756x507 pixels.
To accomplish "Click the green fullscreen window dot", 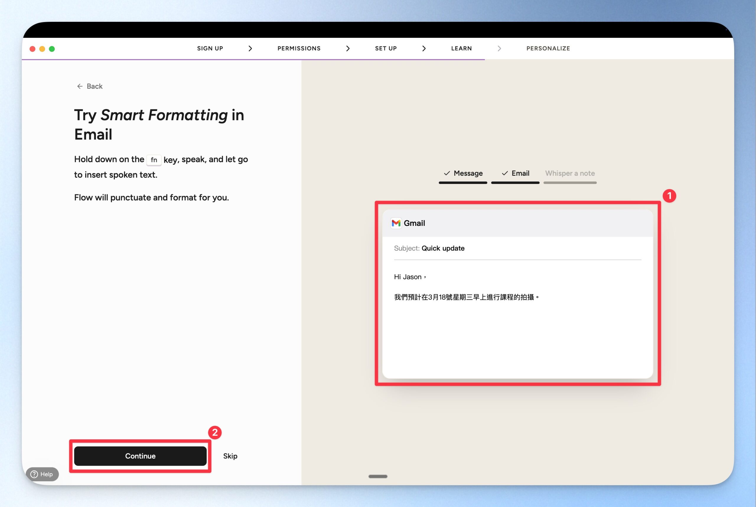I will tap(52, 49).
